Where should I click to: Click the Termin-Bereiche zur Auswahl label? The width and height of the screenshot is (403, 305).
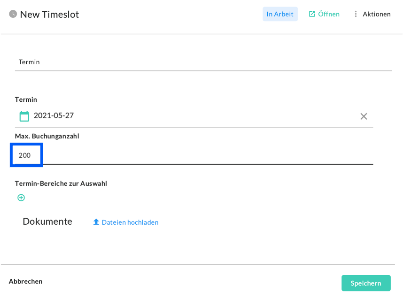click(61, 183)
